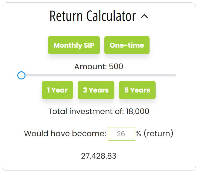Click the Total investment of text
The width and height of the screenshot is (199, 182).
pos(85,111)
